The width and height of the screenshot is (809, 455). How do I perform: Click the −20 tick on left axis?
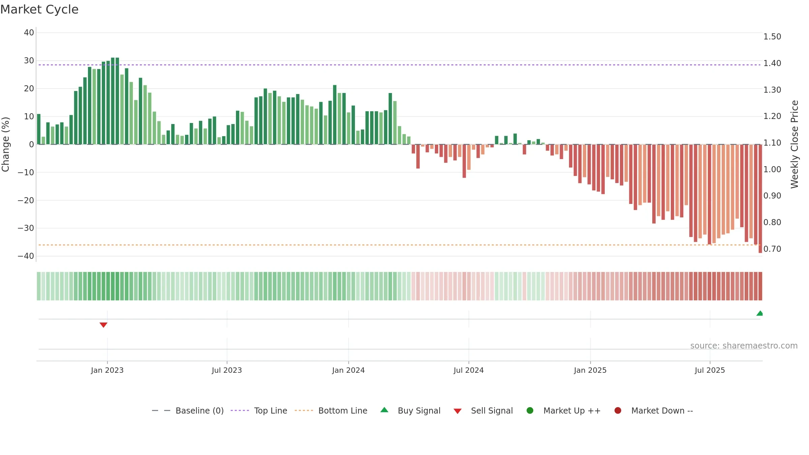point(26,201)
